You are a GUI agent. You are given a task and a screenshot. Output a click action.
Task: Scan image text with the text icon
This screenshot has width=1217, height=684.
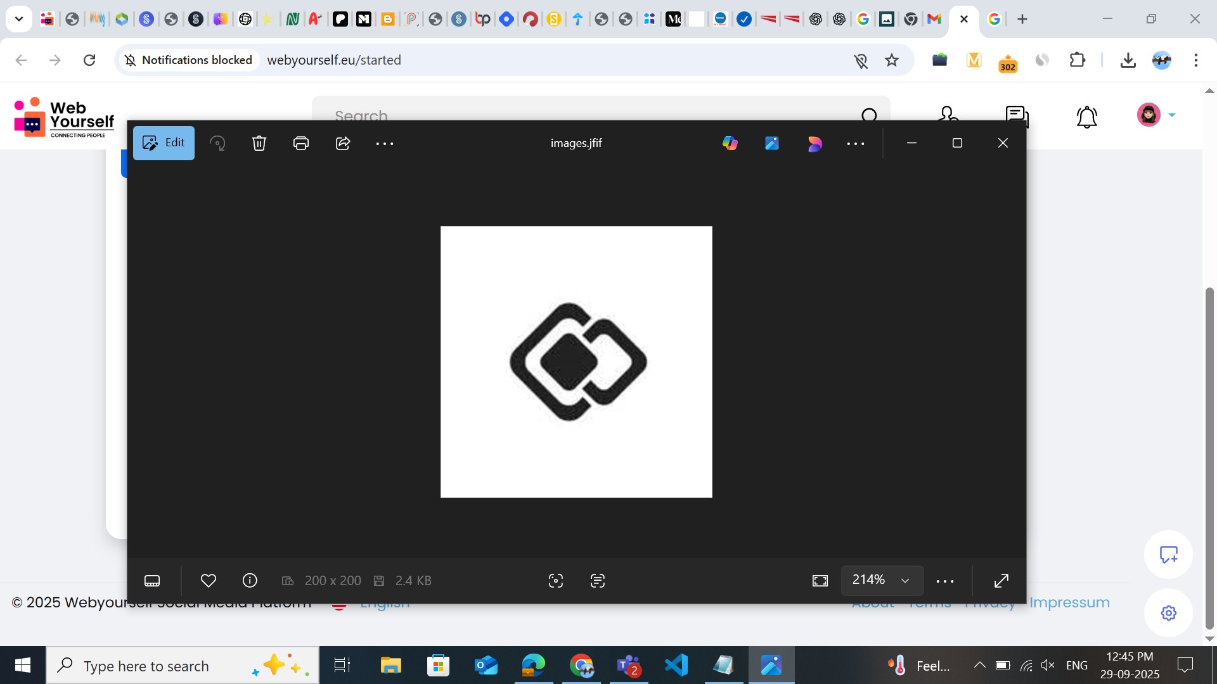point(598,581)
